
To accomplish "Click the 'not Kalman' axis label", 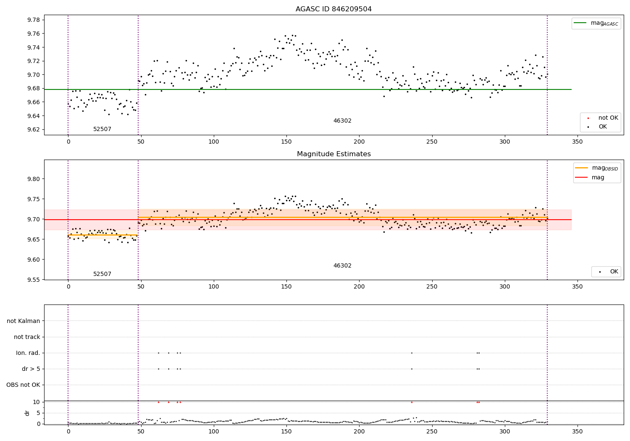I will 24,321.
